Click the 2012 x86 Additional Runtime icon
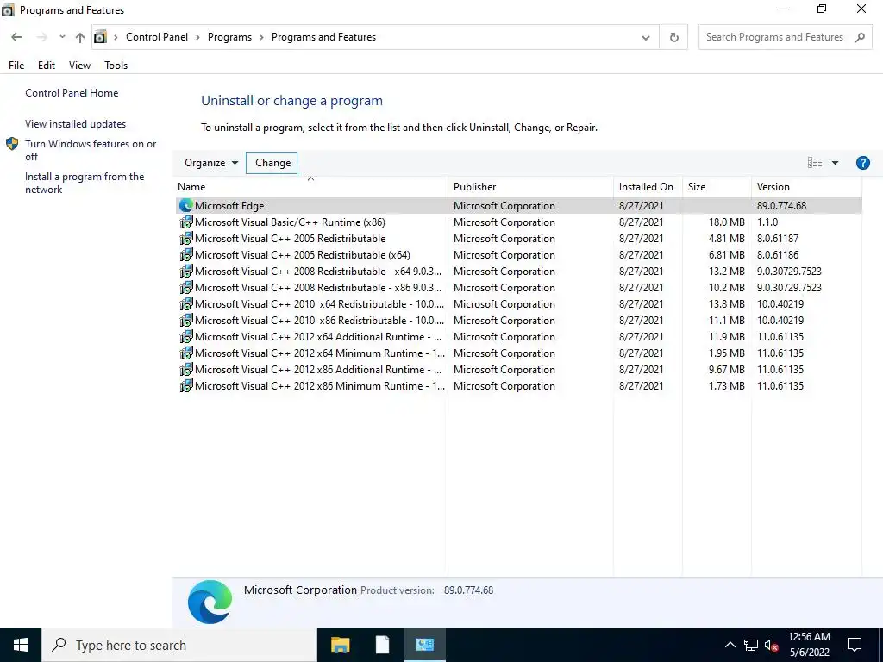Viewport: 883px width, 662px height. pos(186,369)
